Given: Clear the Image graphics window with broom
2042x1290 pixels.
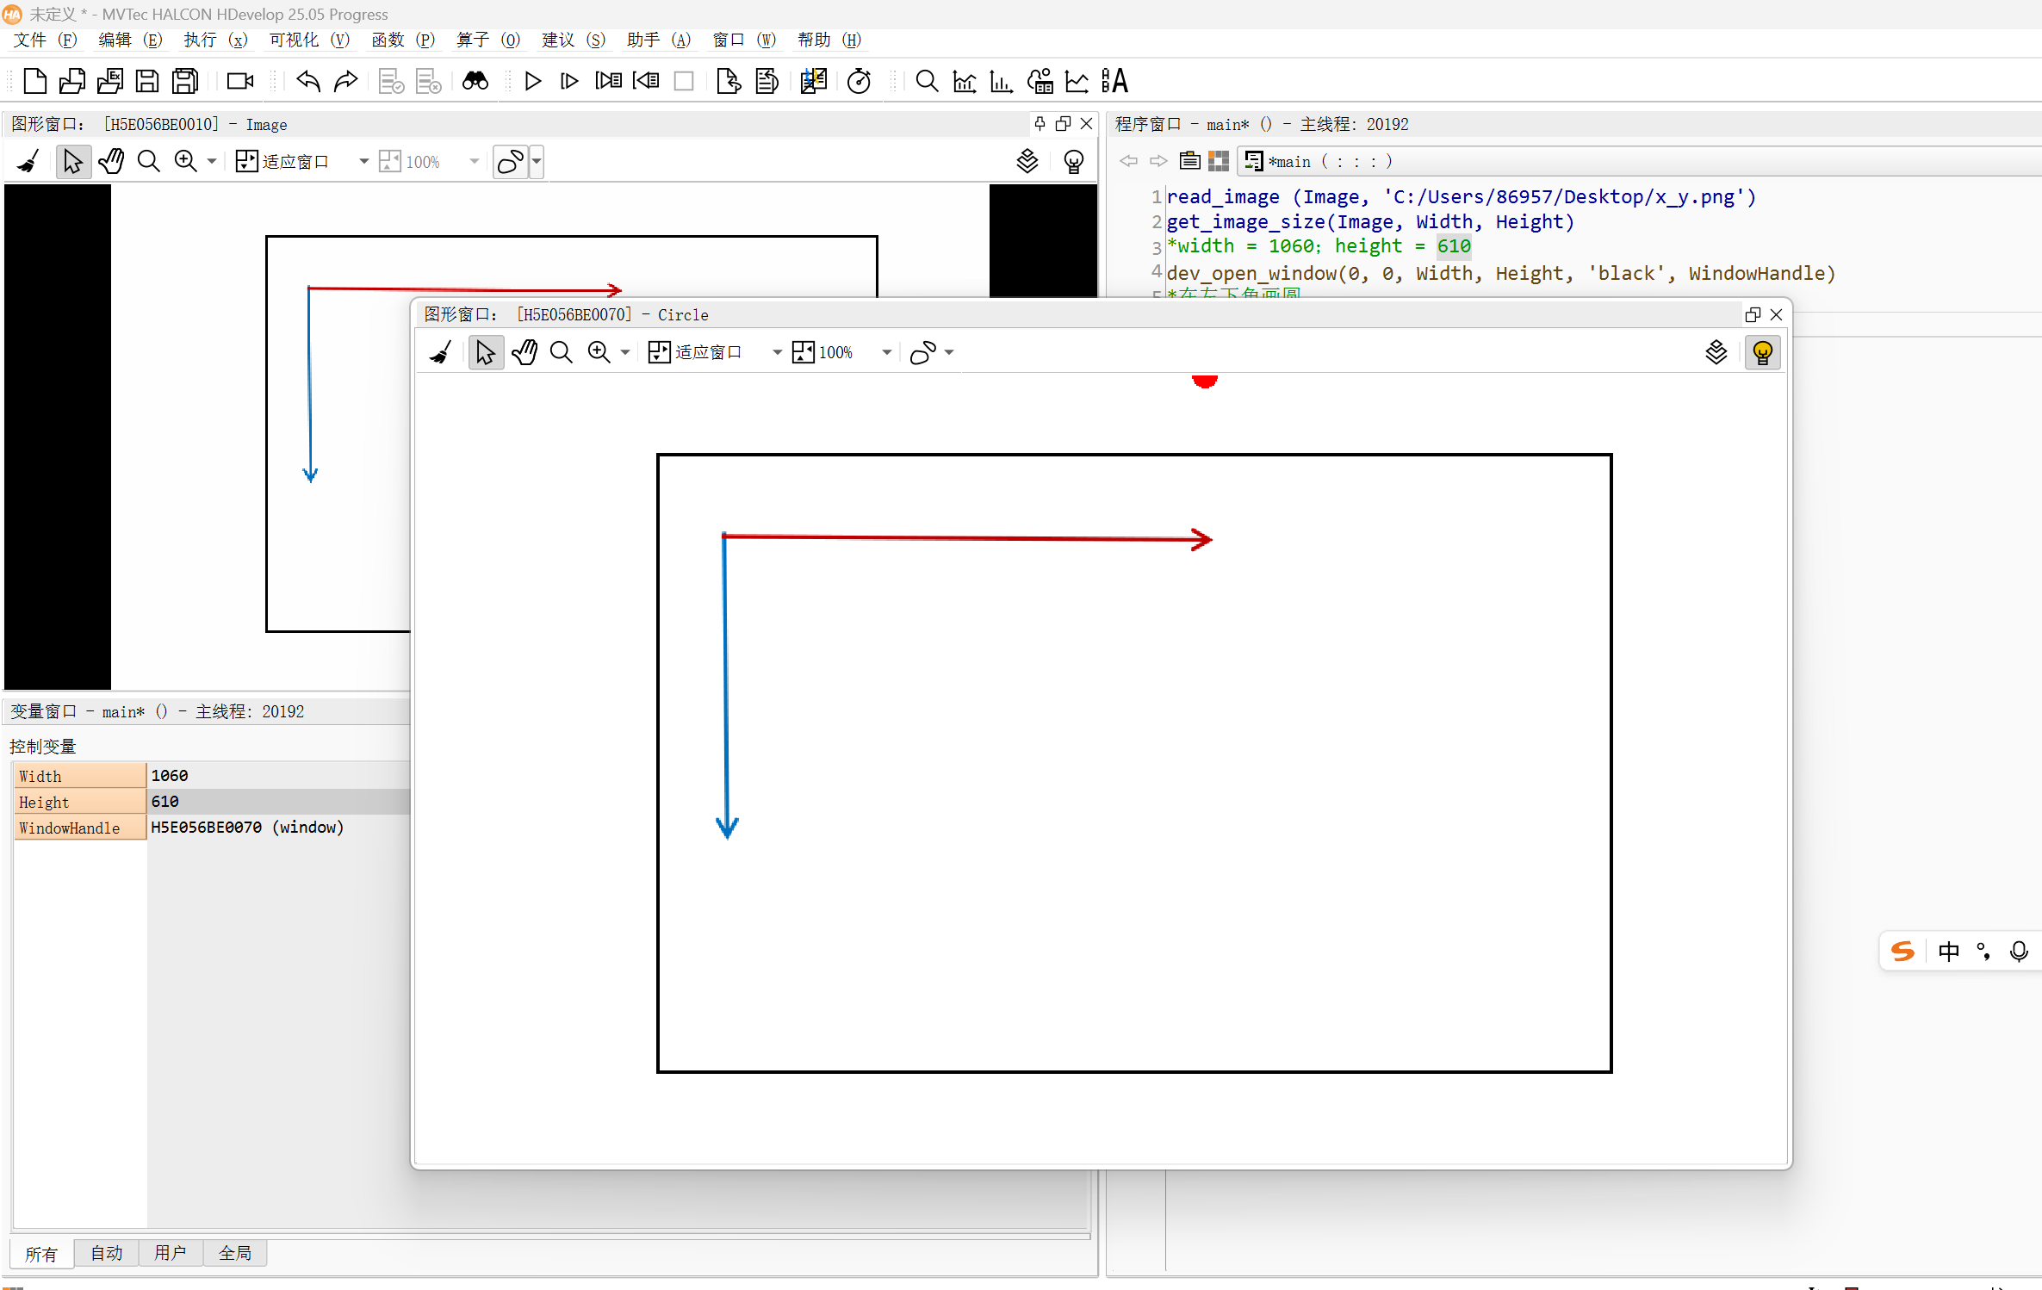Looking at the screenshot, I should pos(28,161).
